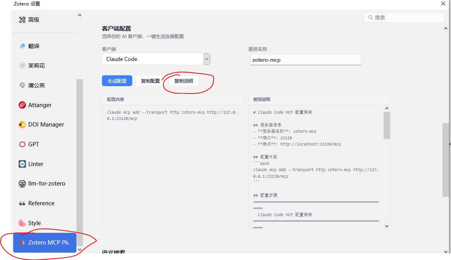This screenshot has height=260, width=451.
Task: Click main pane scroll up arrow
Action: [446, 28]
